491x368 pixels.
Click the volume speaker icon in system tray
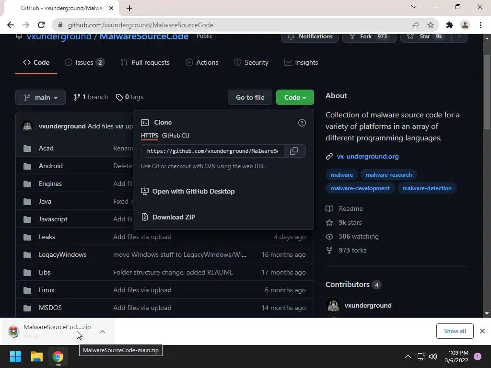[433, 356]
